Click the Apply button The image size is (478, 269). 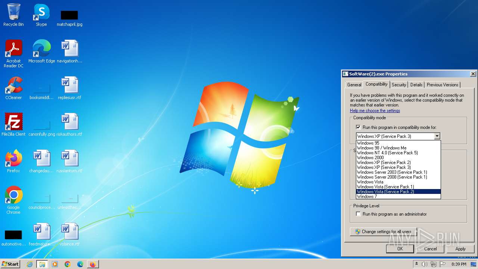click(460, 249)
